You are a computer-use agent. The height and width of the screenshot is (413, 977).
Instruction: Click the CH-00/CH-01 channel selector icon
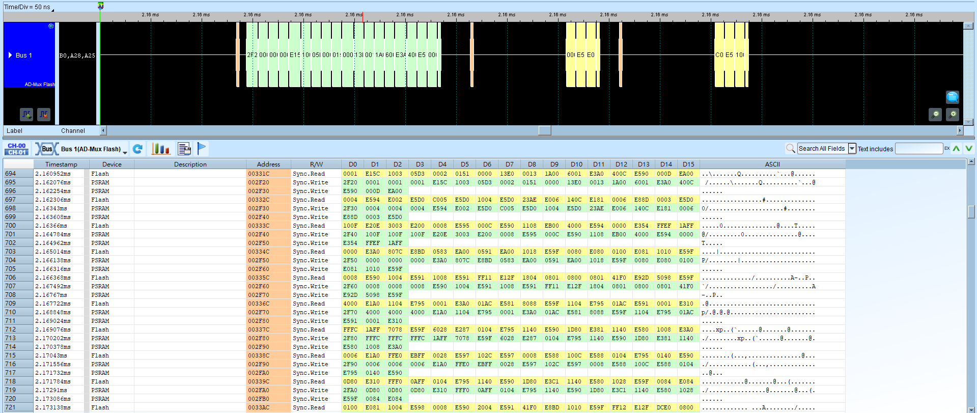17,149
